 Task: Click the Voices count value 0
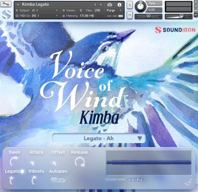click(x=81, y=10)
